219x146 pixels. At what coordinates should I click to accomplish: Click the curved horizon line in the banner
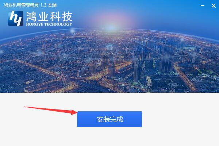tap(109, 30)
